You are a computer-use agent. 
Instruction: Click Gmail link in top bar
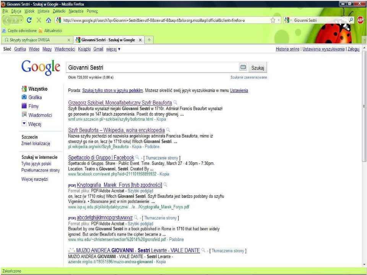coord(98,49)
